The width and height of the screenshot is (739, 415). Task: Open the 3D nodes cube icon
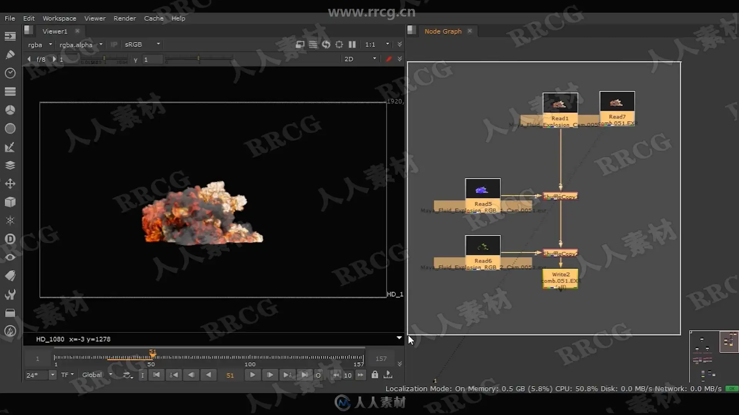pyautogui.click(x=10, y=202)
